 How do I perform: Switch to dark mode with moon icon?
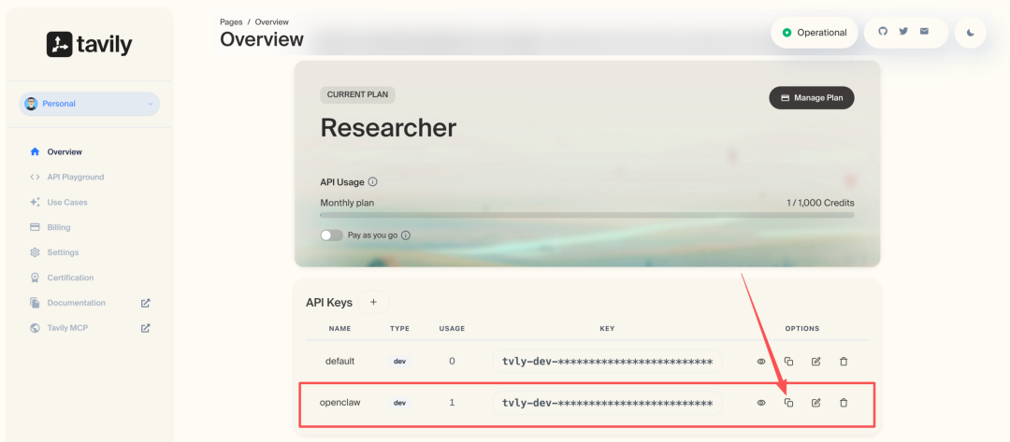pos(971,33)
